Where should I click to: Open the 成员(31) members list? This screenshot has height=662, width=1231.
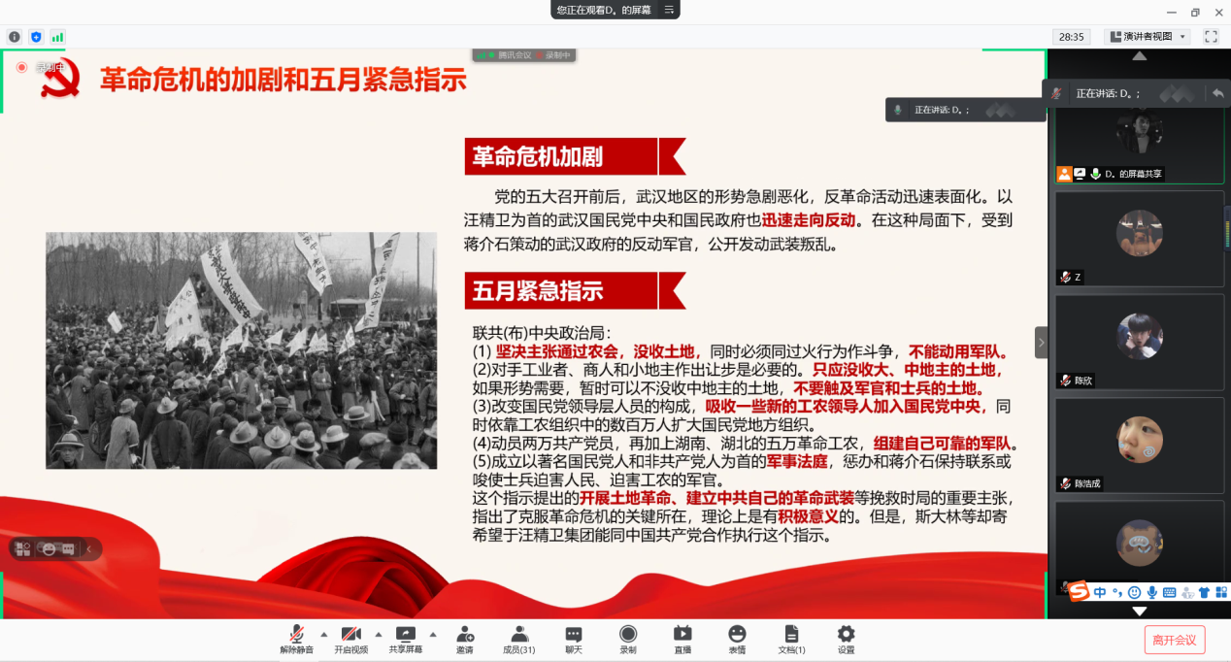pyautogui.click(x=519, y=639)
